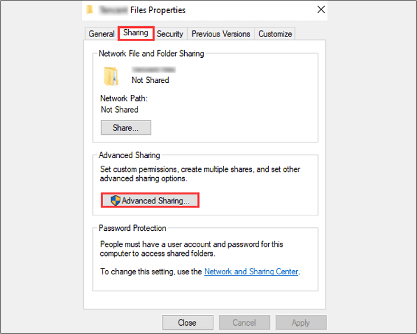
Task: Click the Cancel button
Action: coord(244,323)
